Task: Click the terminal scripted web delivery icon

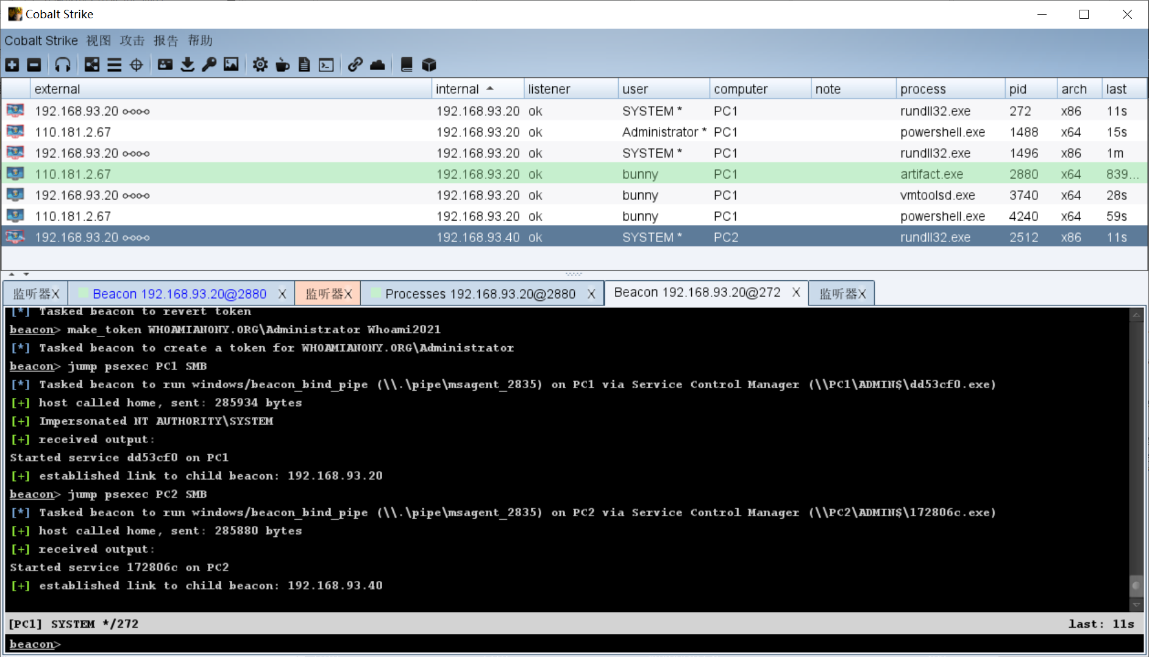Action: [326, 65]
